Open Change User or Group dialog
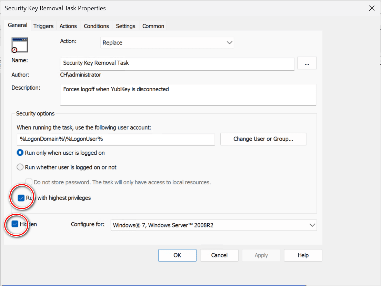 pos(263,139)
